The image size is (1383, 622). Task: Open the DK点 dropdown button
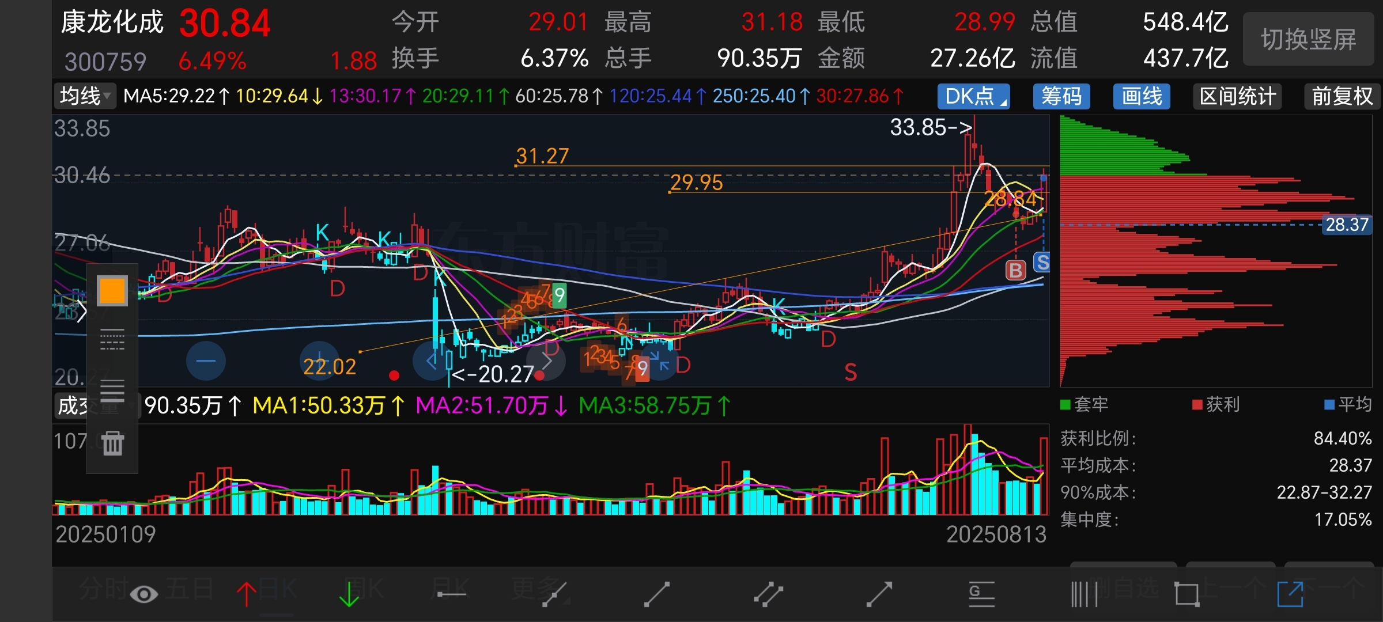pyautogui.click(x=974, y=96)
